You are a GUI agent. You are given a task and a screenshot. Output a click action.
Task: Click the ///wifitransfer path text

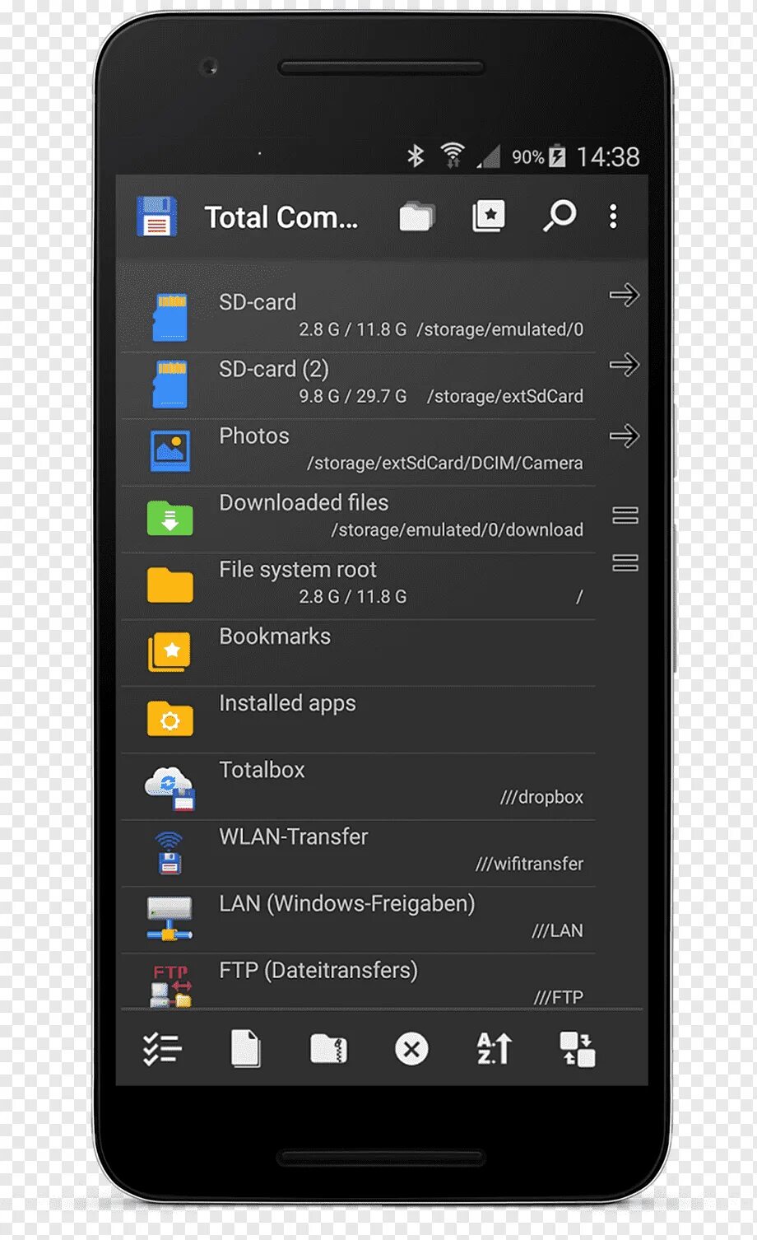click(x=529, y=864)
